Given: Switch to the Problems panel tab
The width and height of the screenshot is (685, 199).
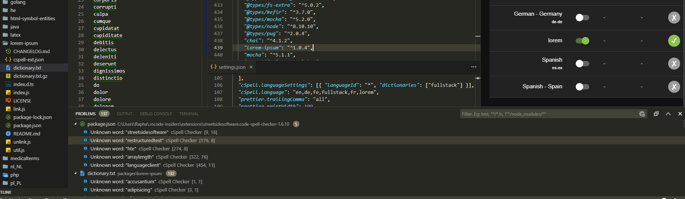Looking at the screenshot, I should tap(85, 114).
